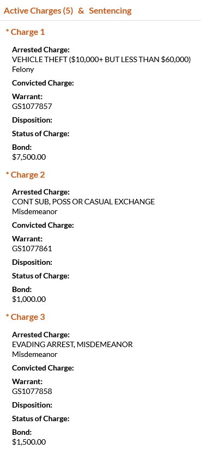This screenshot has height=449, width=201.
Task: Click EVADING ARREST, MISDEMEANOR charge text
Action: tap(72, 344)
